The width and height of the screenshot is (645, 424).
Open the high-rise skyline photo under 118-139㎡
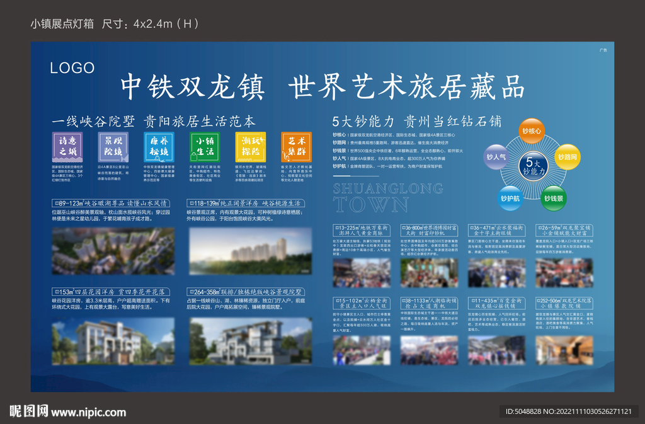tap(251, 251)
